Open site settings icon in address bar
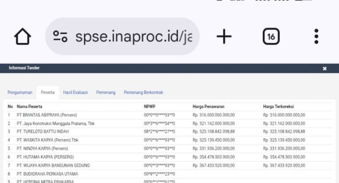339x183 pixels. [x=60, y=36]
